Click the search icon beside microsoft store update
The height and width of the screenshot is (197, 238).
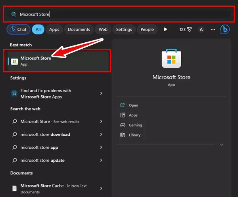(15, 160)
